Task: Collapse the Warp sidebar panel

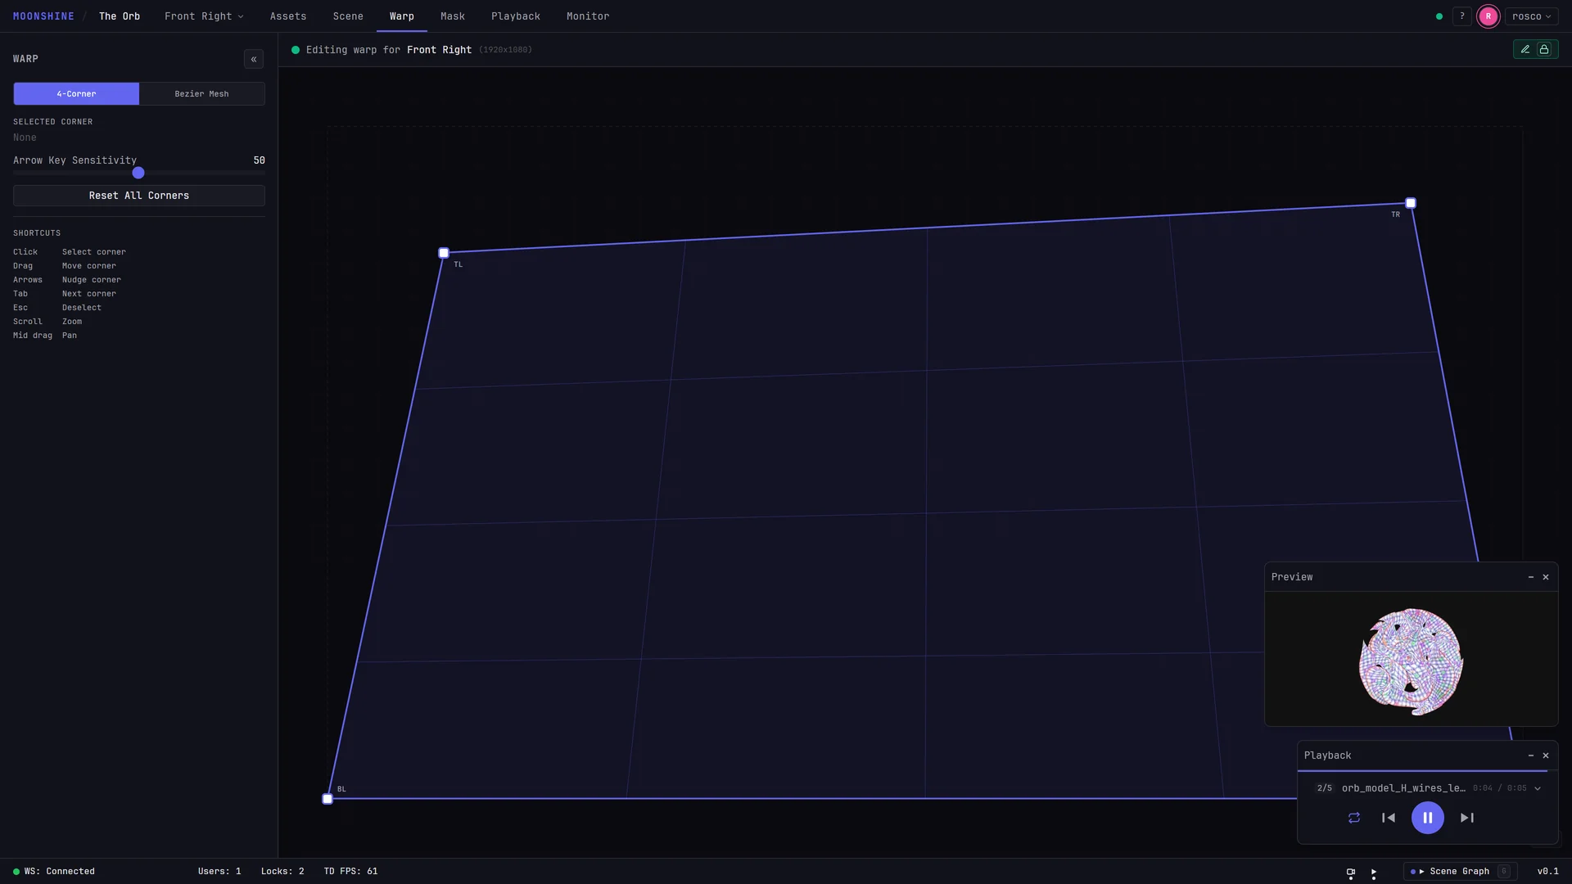Action: [x=254, y=59]
